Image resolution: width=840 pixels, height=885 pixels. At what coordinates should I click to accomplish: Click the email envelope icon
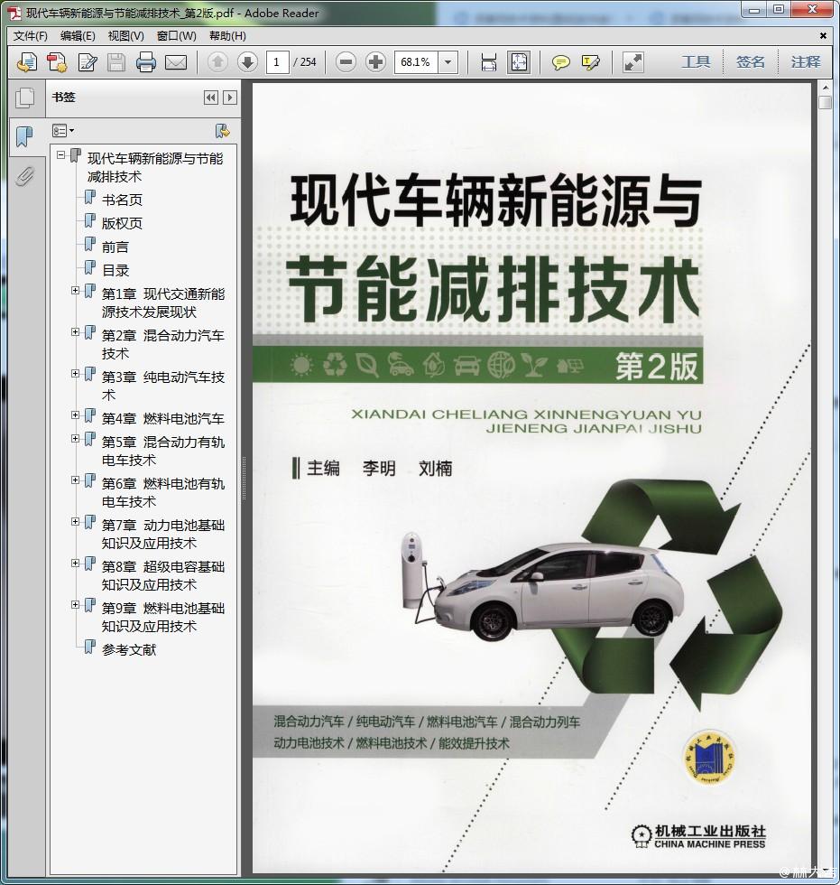pos(175,62)
